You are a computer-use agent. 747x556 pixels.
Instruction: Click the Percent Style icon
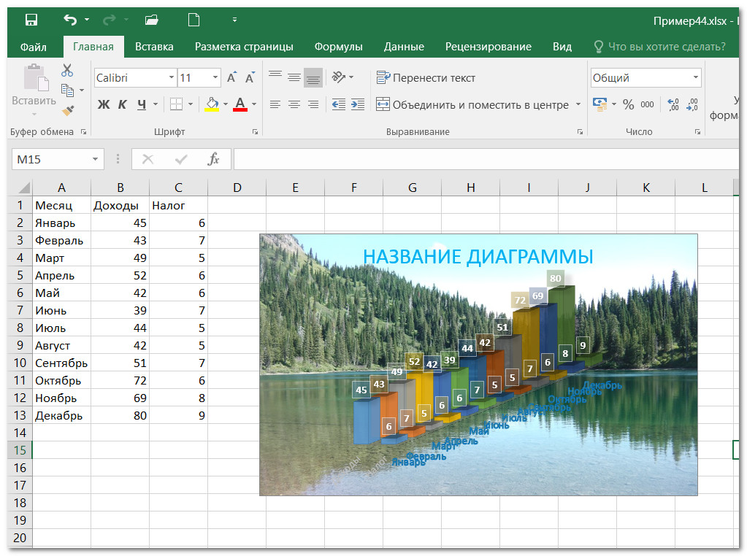click(x=628, y=104)
